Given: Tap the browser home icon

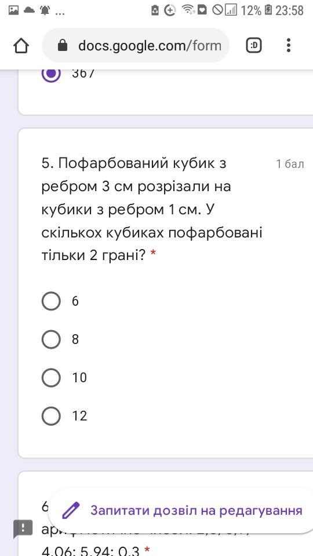Looking at the screenshot, I should (21, 46).
